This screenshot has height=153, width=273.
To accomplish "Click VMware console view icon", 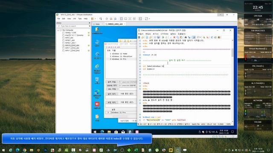I will (140, 19).
